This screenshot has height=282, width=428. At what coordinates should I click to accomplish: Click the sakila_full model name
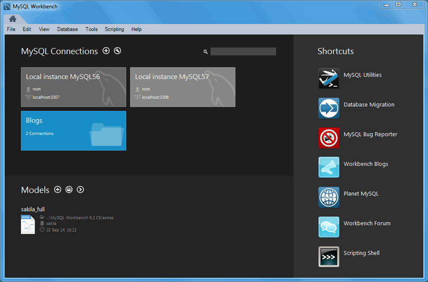tap(33, 209)
